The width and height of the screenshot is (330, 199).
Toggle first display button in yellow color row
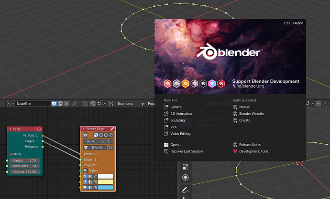pyautogui.click(x=85, y=182)
